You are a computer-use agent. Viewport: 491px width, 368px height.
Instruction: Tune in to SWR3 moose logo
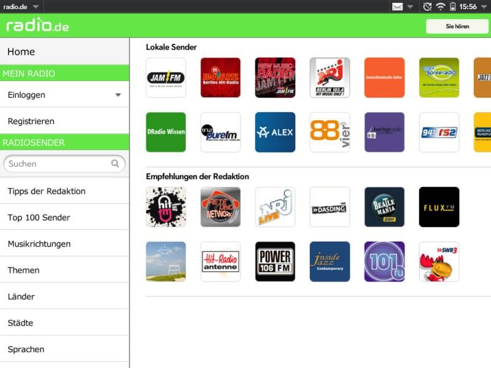(x=439, y=261)
